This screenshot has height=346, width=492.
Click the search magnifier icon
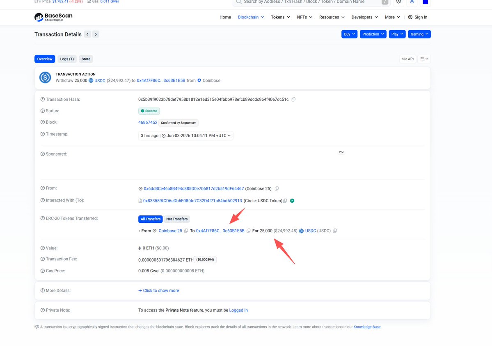238,2
